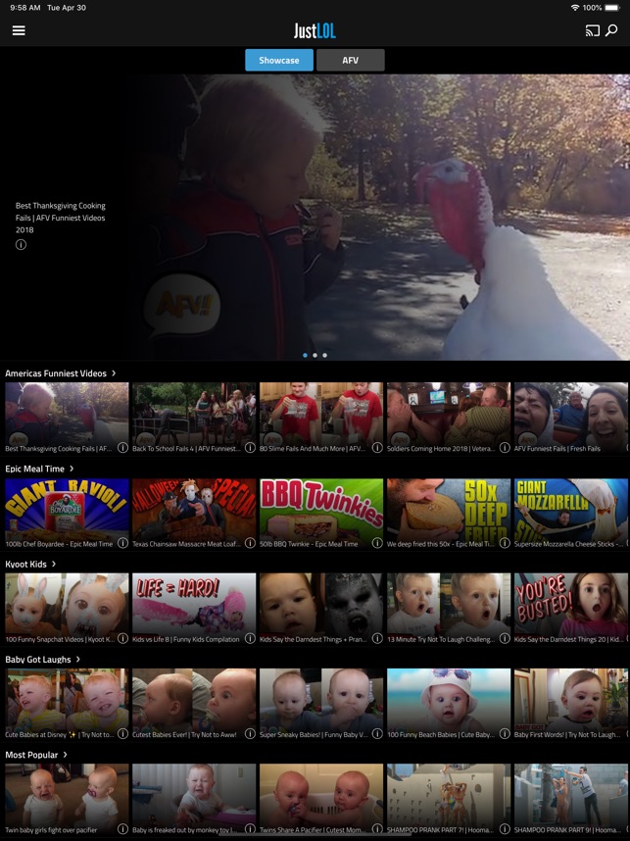Open the hamburger menu
630x841 pixels.
(x=19, y=30)
